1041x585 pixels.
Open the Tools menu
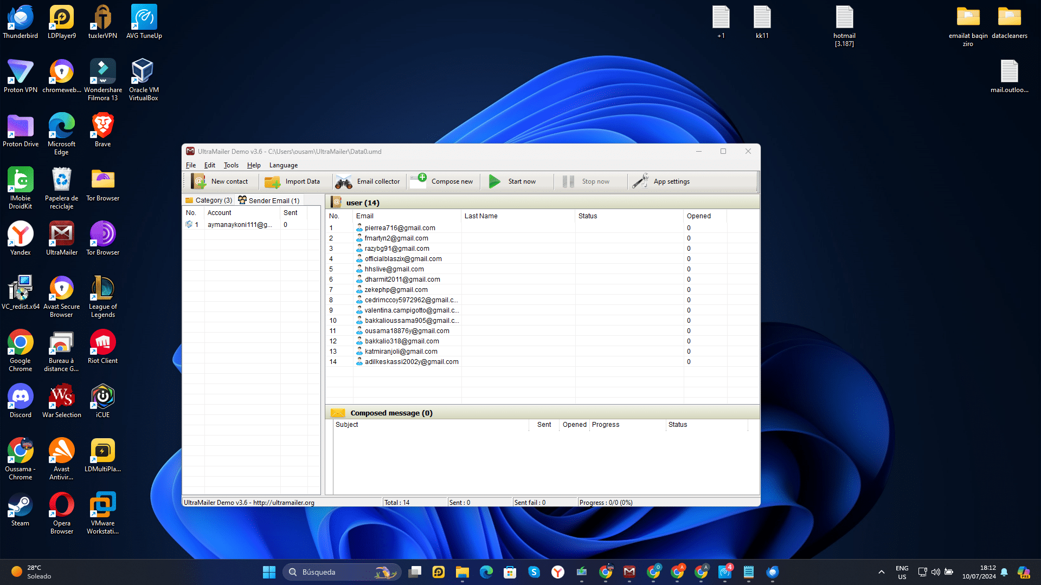point(231,165)
